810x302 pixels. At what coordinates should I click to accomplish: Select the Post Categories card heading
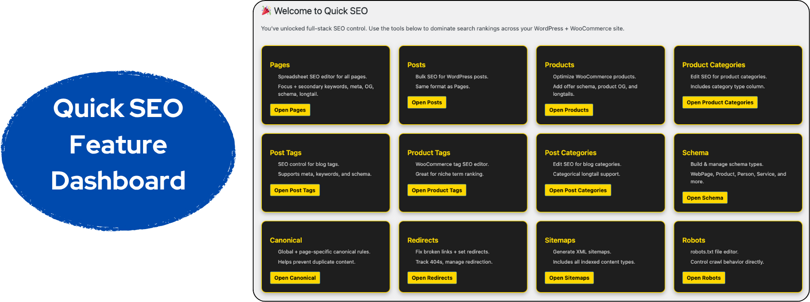pos(571,153)
